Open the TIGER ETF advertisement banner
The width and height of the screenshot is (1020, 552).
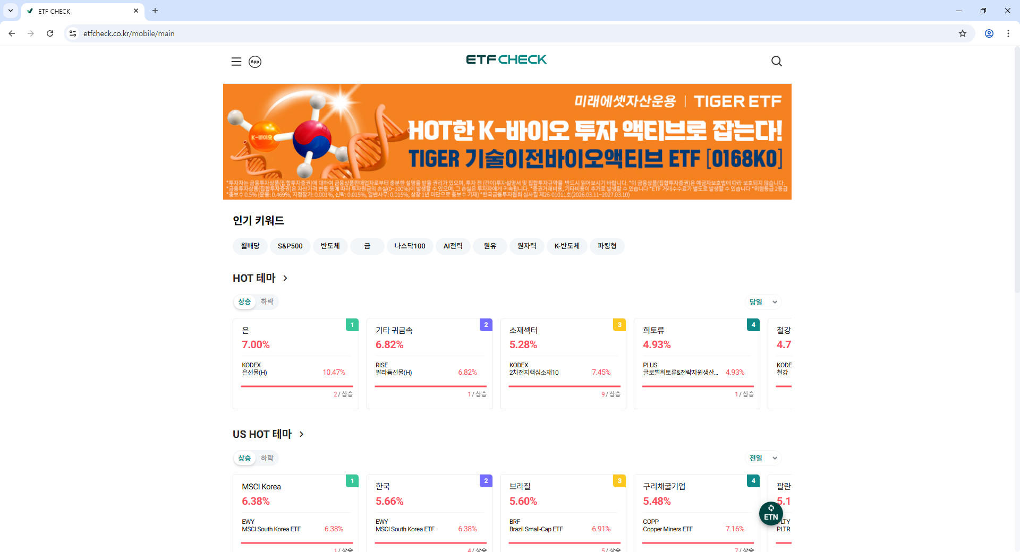(x=507, y=142)
